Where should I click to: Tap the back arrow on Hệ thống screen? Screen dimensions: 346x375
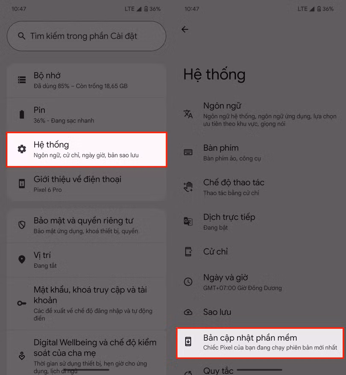click(x=185, y=29)
